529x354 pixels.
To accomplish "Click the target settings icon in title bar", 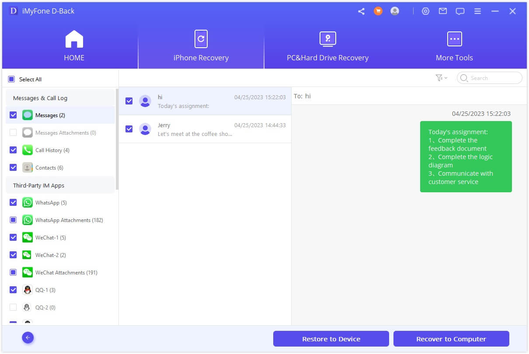I will [x=425, y=11].
